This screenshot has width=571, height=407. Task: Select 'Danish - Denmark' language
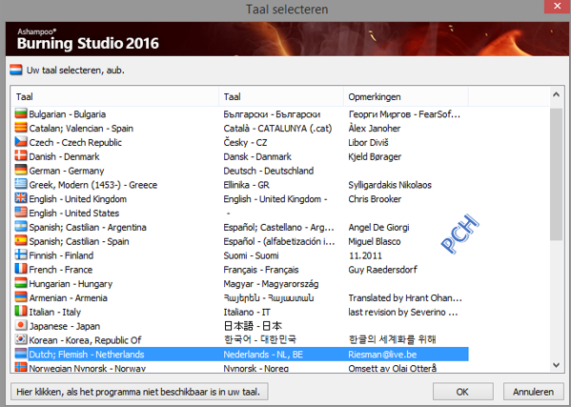point(64,157)
